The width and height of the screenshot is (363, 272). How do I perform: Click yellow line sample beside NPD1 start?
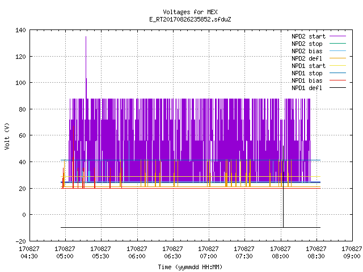tap(337, 66)
